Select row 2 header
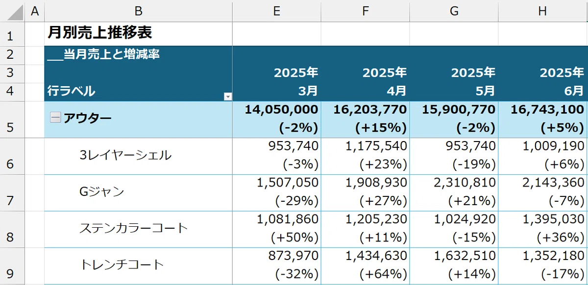Viewport: 588px width, 285px height. [x=12, y=55]
